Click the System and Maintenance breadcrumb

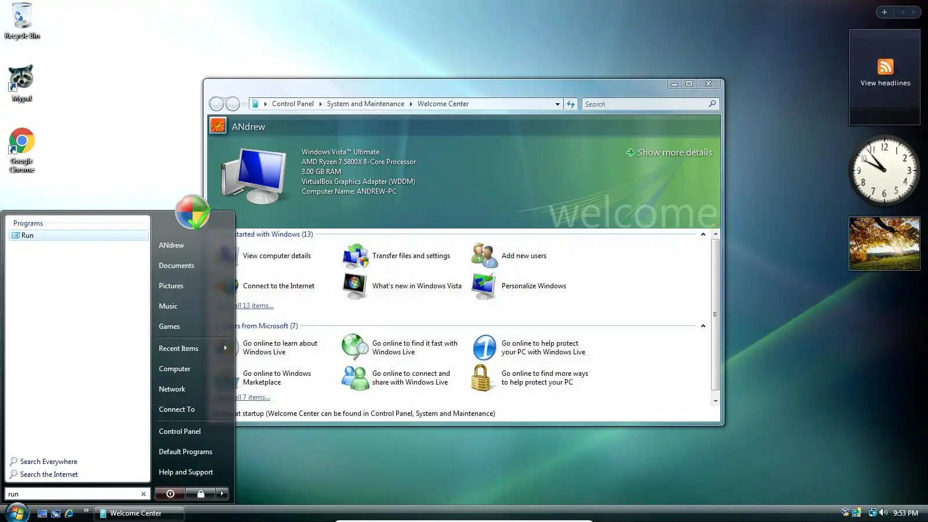pos(365,104)
